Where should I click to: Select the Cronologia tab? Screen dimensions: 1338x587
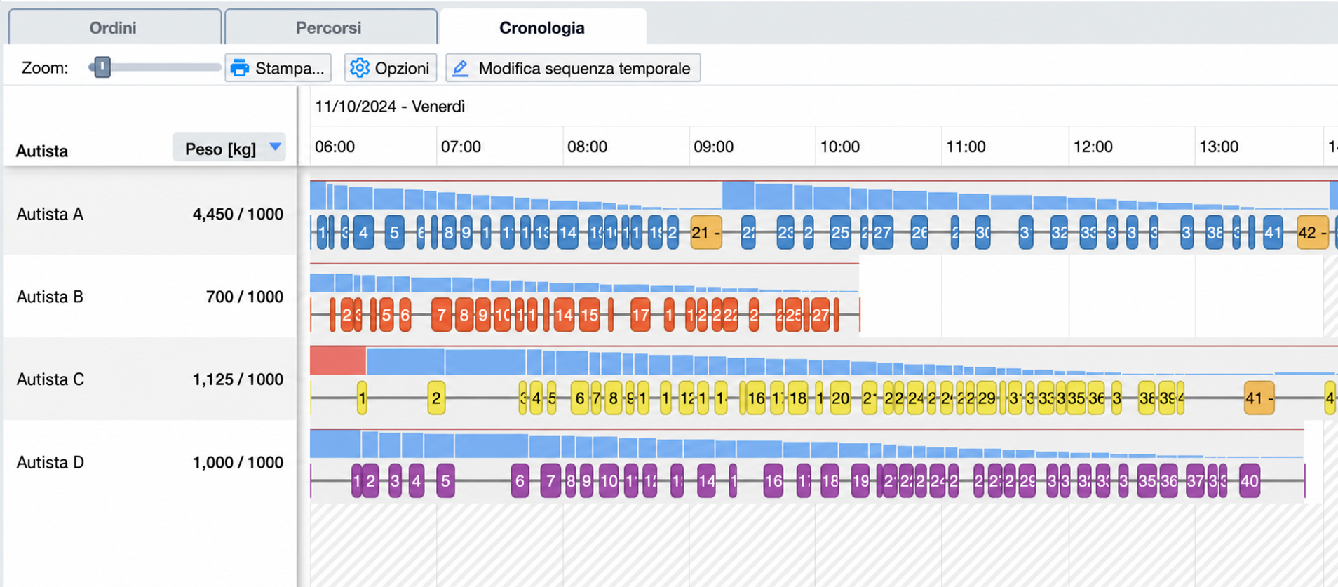point(542,27)
